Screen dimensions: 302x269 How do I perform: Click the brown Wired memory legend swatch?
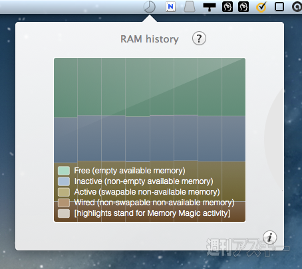(64, 203)
